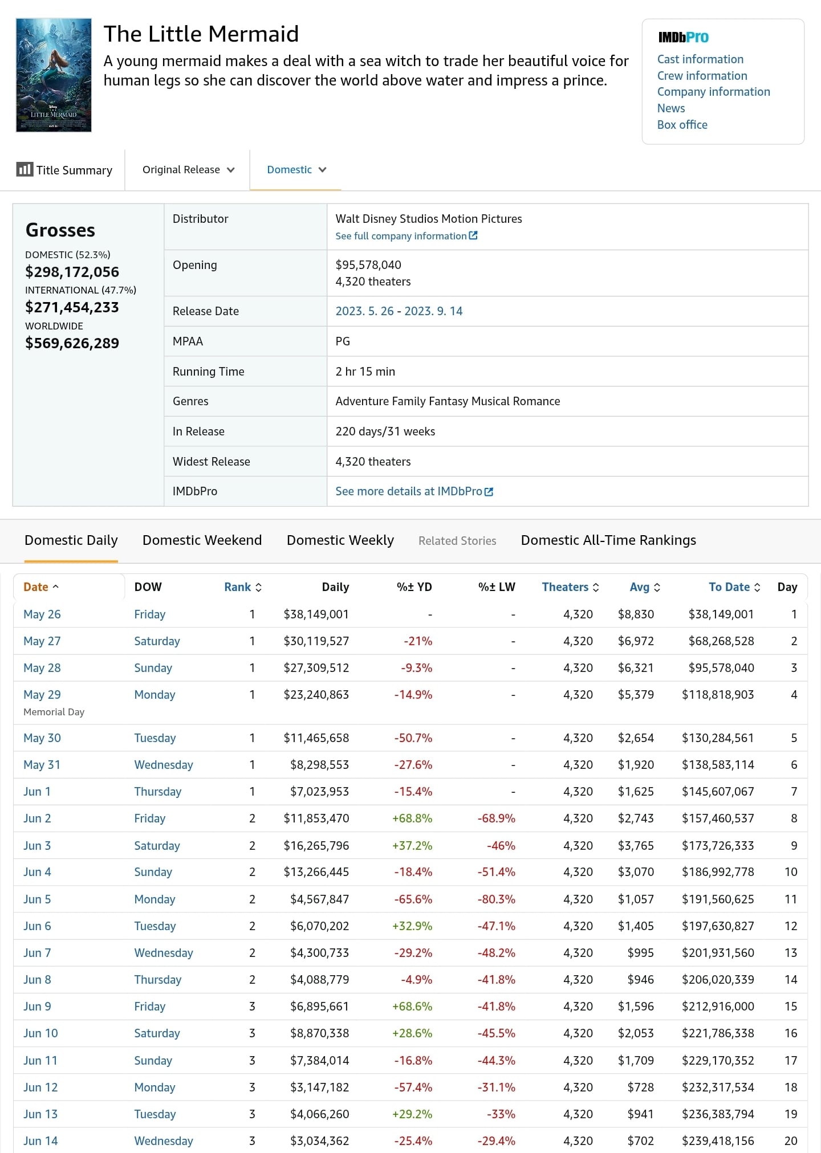The height and width of the screenshot is (1153, 821).
Task: Open the Original Release dropdown
Action: pyautogui.click(x=188, y=170)
